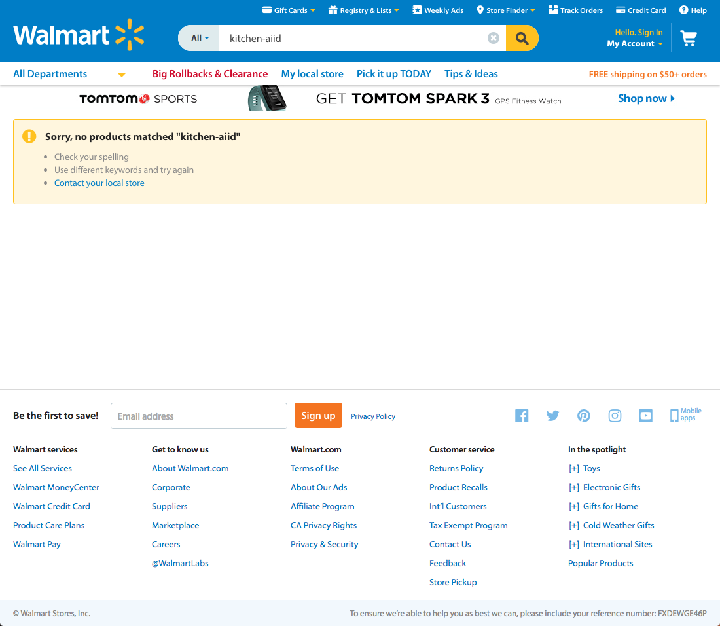The image size is (720, 626).
Task: Open Walmart's Twitter profile
Action: (552, 415)
